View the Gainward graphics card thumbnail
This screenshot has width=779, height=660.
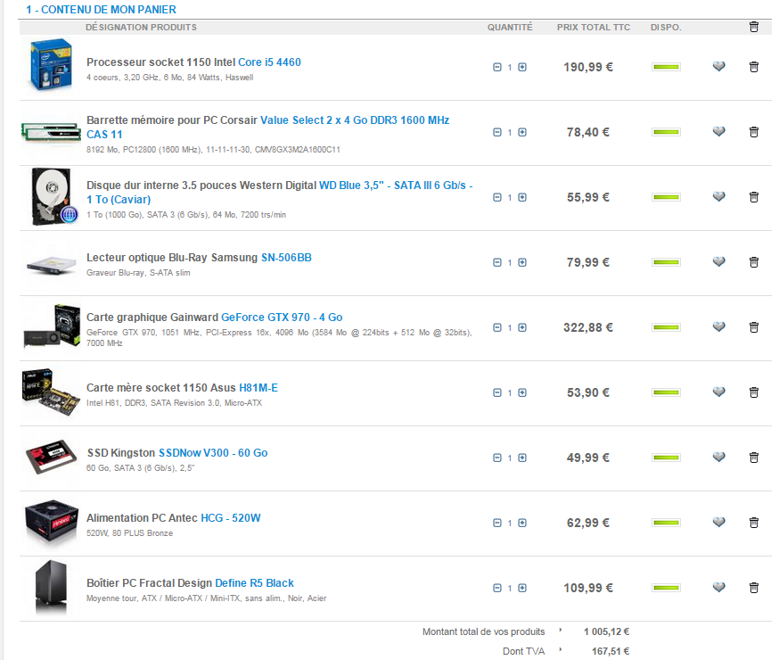[53, 326]
